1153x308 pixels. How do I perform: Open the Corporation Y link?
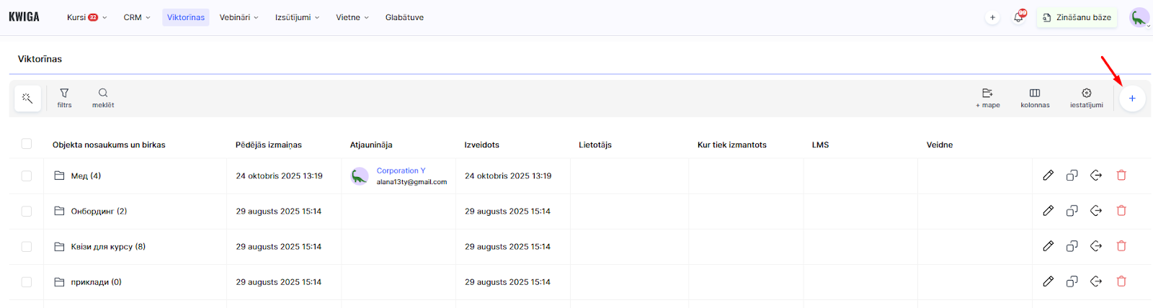[x=401, y=171]
